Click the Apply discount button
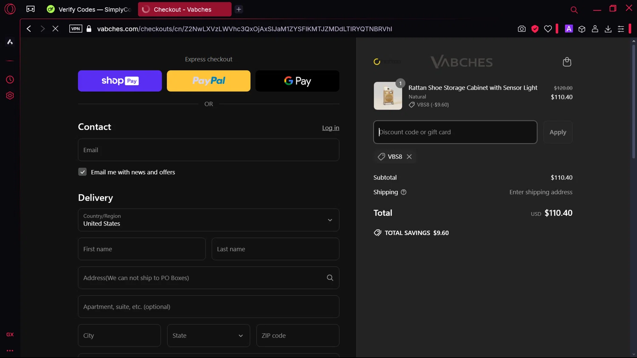This screenshot has height=358, width=637. click(x=558, y=132)
